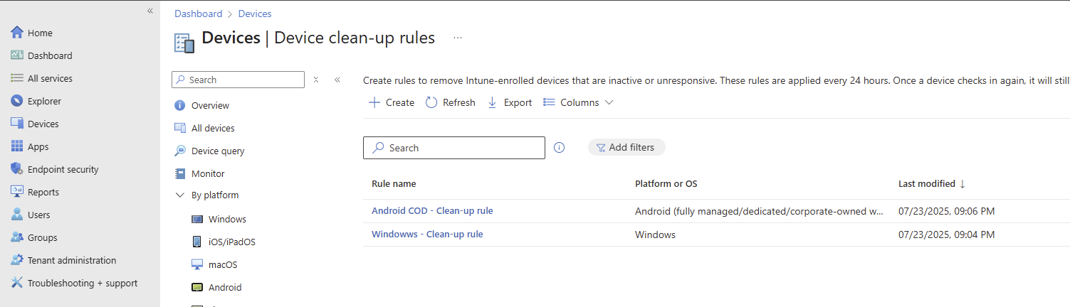The height and width of the screenshot is (307, 1070).
Task: Click the info icon beside rule search
Action: 560,148
